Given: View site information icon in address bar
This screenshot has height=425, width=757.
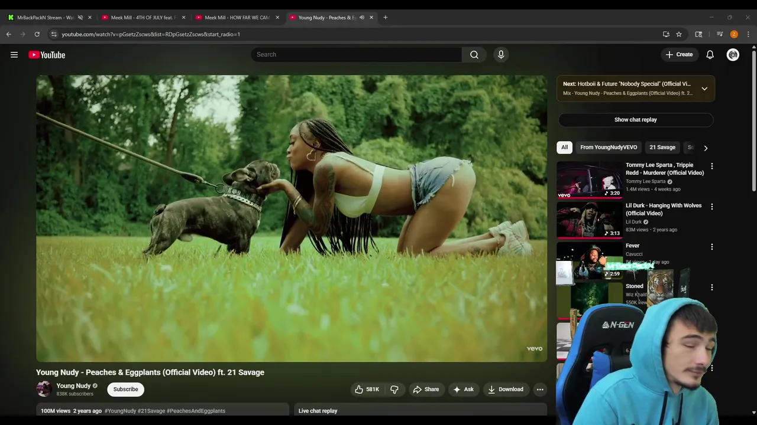Looking at the screenshot, I should [x=54, y=34].
